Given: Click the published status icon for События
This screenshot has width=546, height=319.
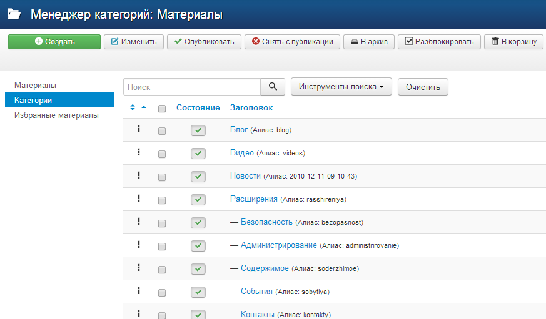Looking at the screenshot, I should 198,292.
